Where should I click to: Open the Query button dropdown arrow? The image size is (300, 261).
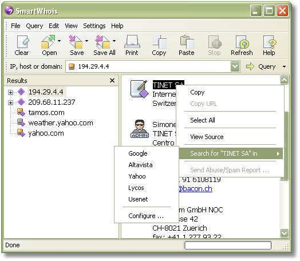tap(285, 67)
